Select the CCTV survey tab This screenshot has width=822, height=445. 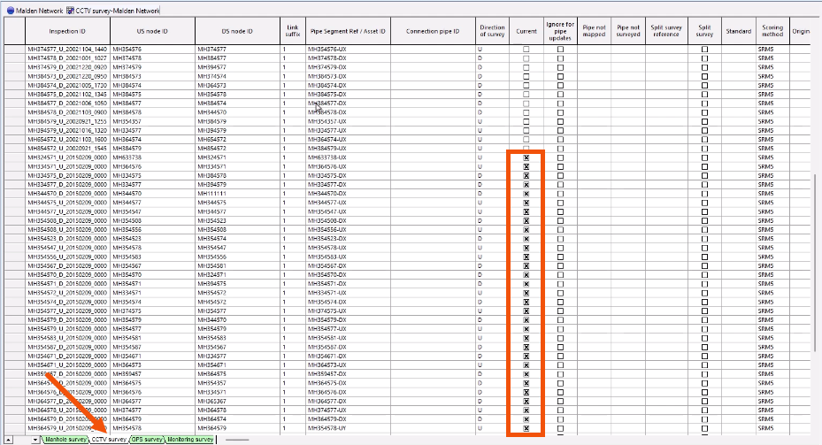pos(110,439)
